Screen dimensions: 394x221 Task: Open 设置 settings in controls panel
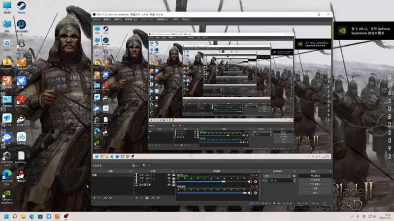315,189
